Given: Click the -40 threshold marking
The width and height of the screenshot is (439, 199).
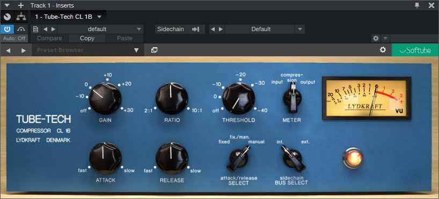Looking at the screenshot, I should tap(262, 110).
